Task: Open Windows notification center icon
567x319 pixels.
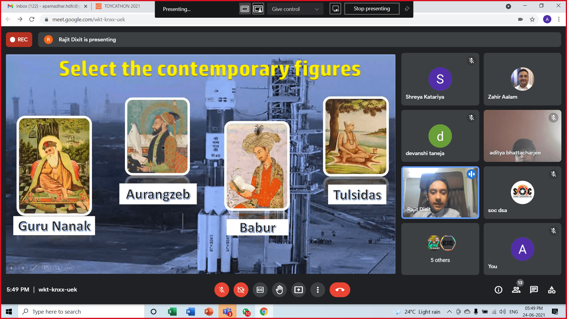Action: pyautogui.click(x=555, y=312)
